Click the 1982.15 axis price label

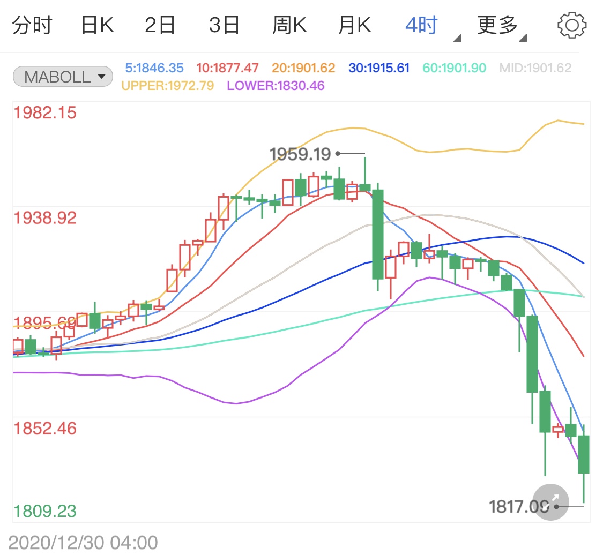45,113
